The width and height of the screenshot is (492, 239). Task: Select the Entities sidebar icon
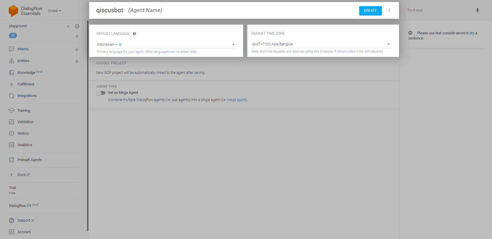point(12,61)
